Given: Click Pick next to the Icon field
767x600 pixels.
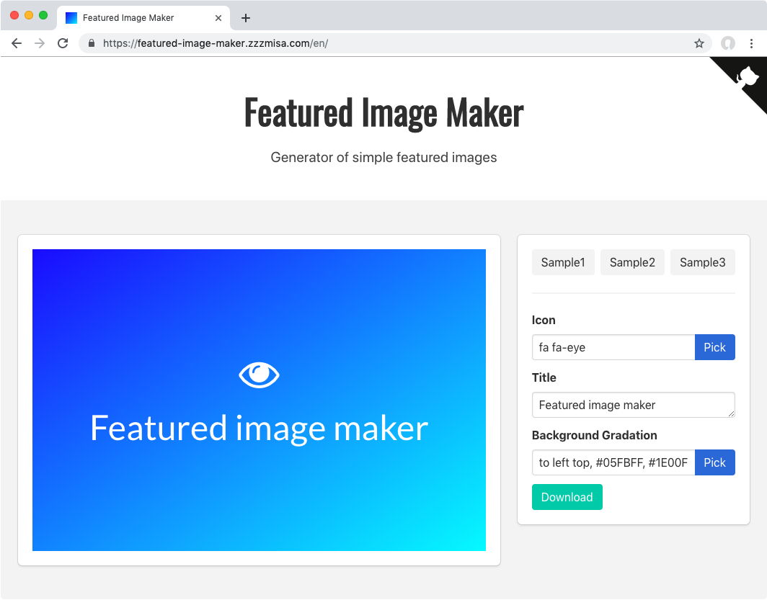Looking at the screenshot, I should 714,347.
